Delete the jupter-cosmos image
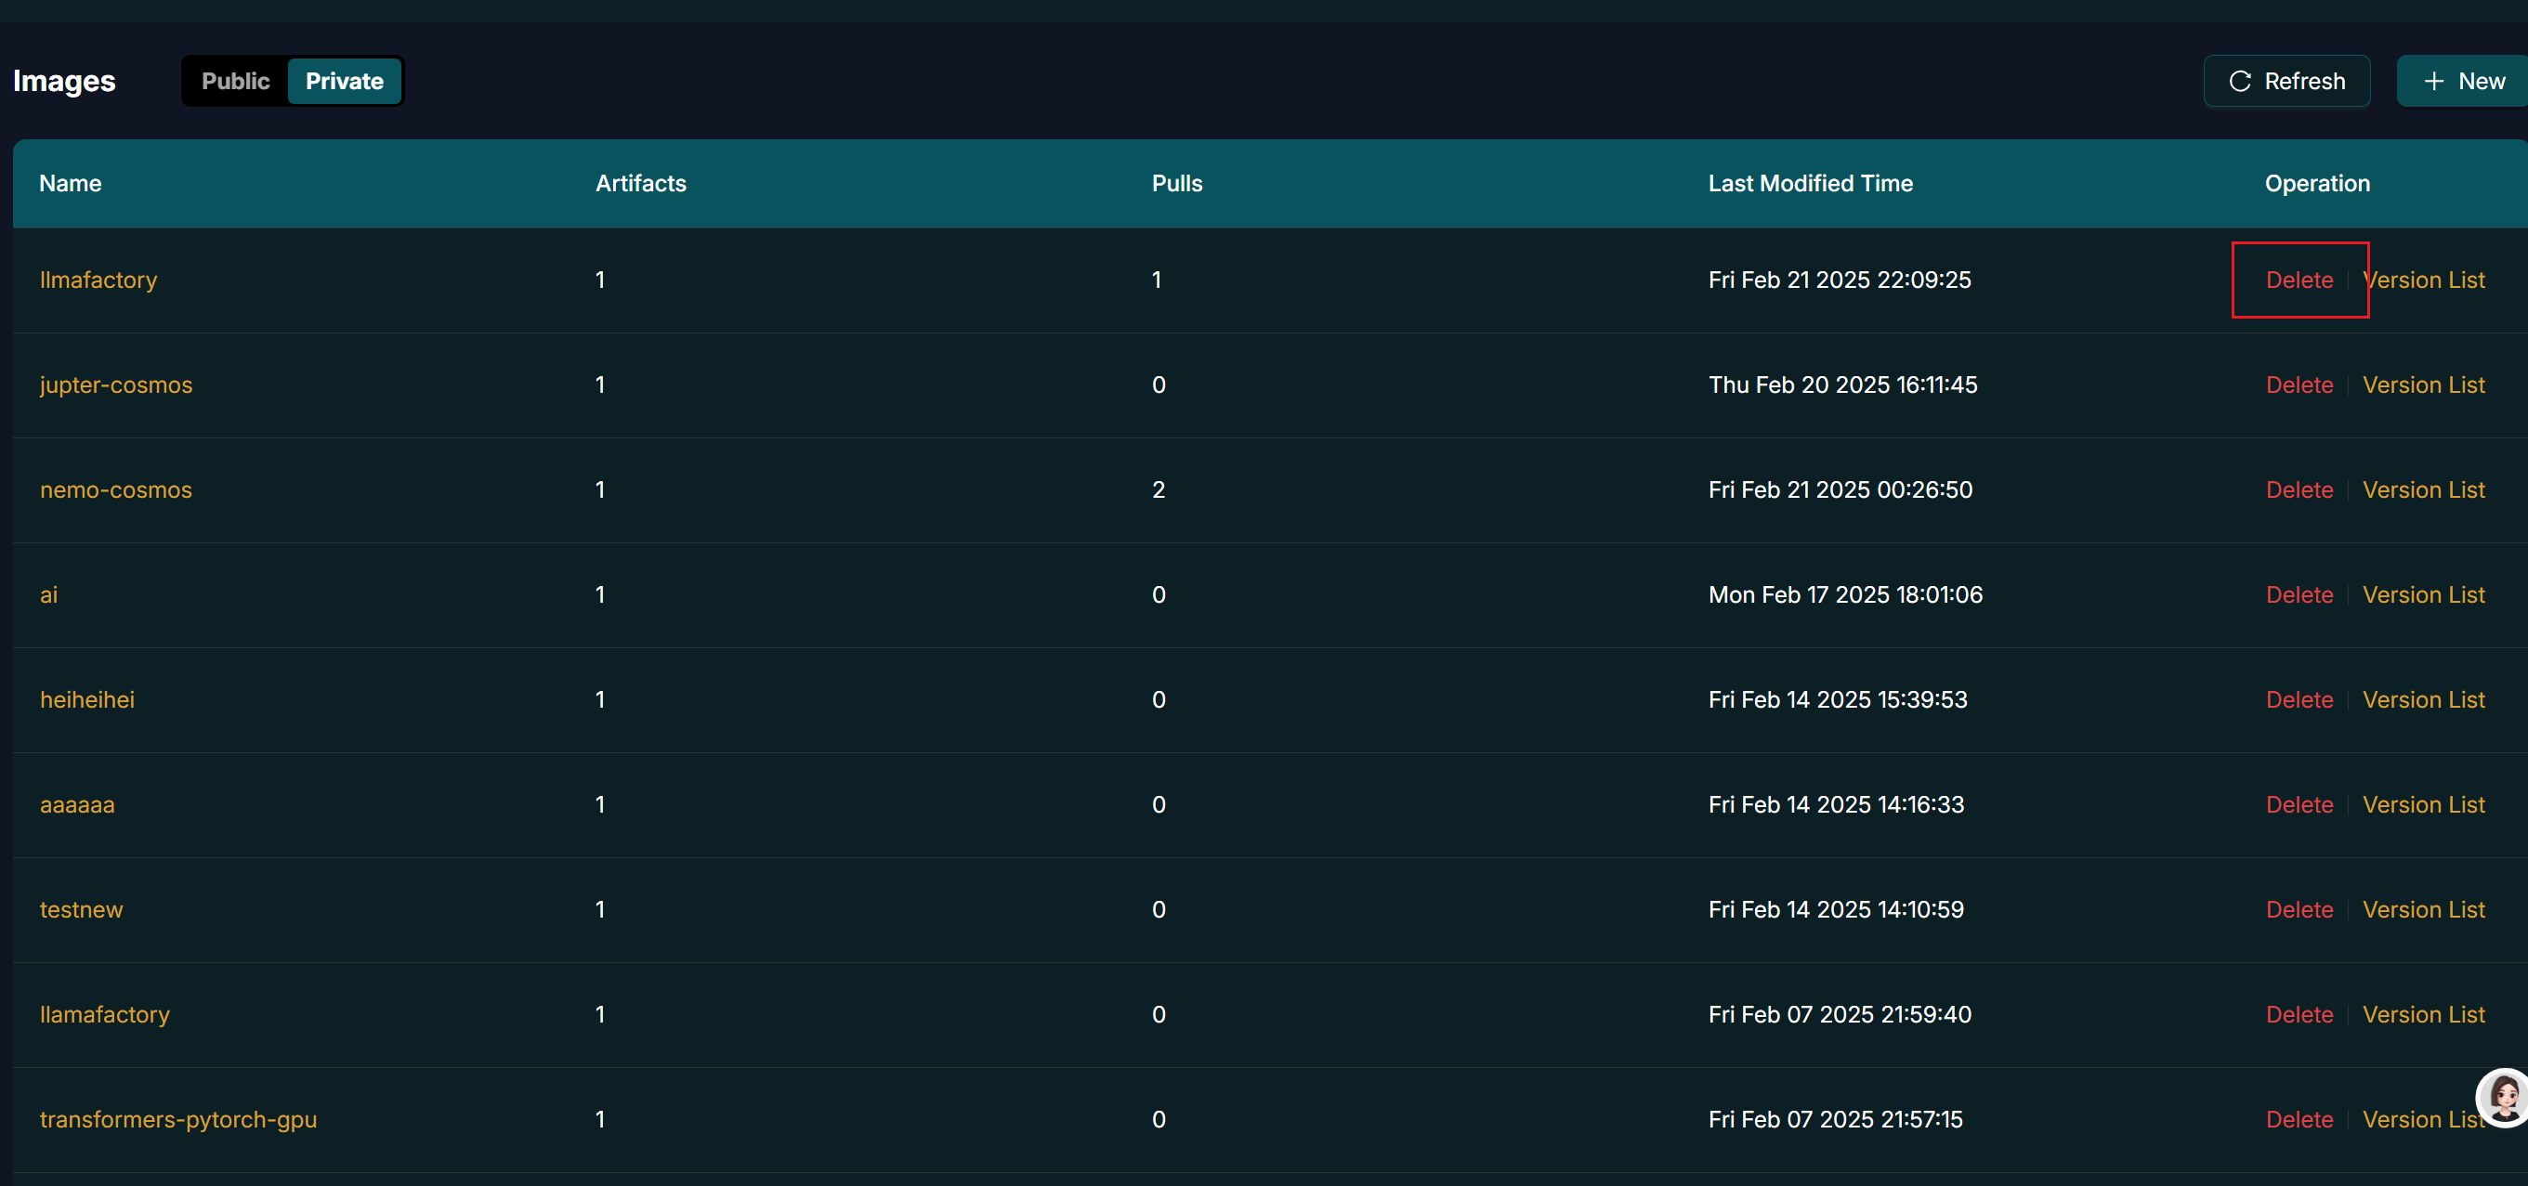Screen dimensions: 2528x1186 tap(2299, 385)
